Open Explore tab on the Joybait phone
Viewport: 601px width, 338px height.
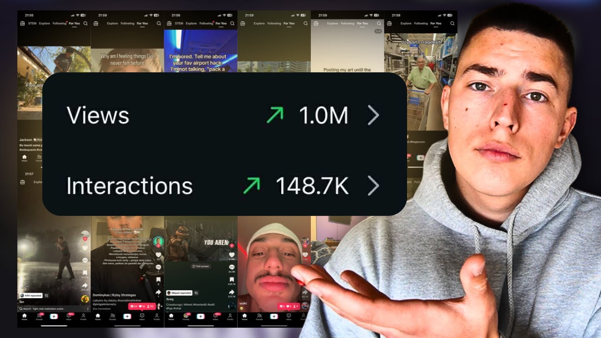coord(406,23)
